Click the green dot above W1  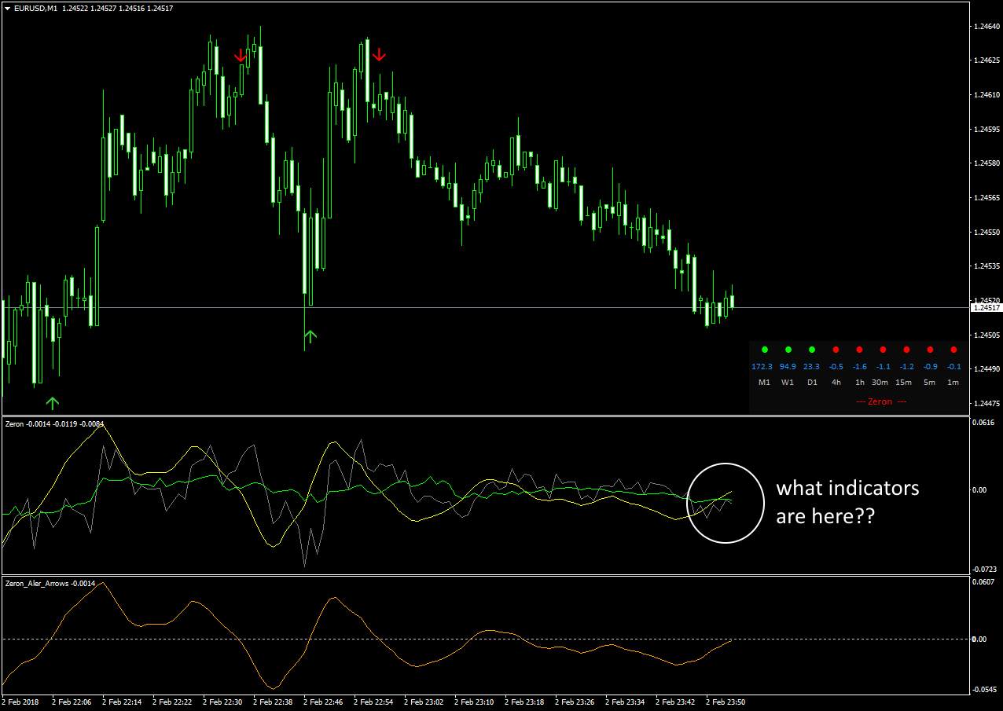pyautogui.click(x=788, y=350)
